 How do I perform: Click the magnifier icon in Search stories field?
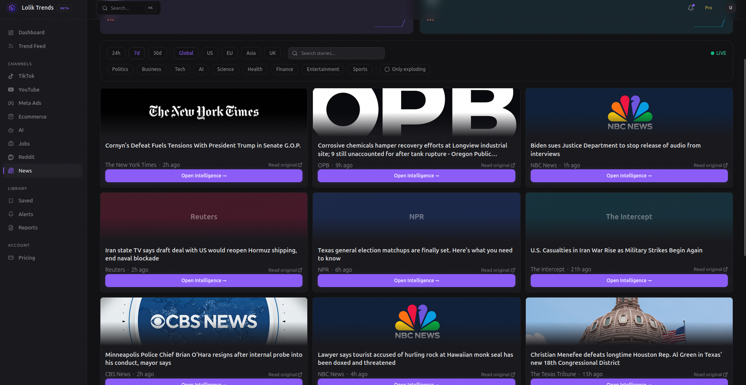(295, 53)
